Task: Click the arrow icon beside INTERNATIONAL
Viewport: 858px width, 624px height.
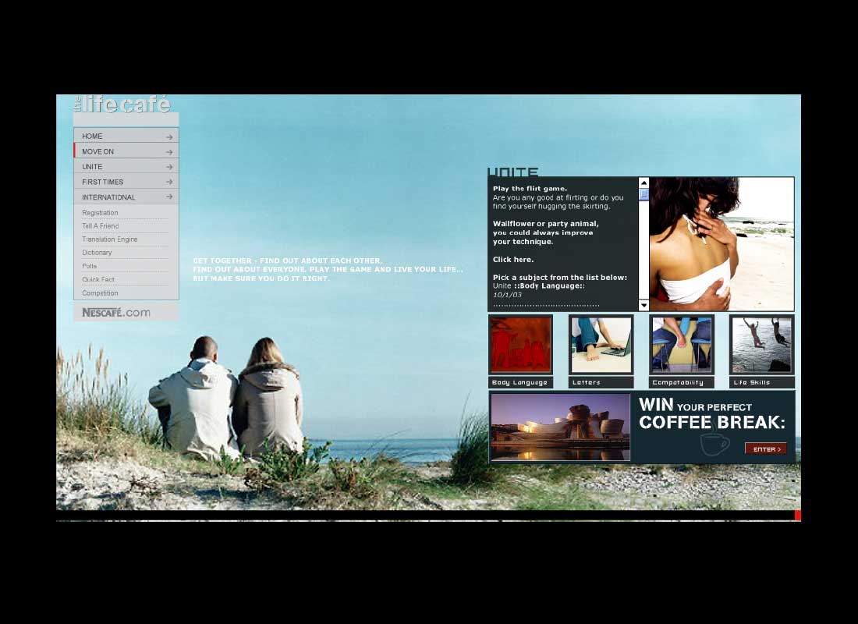Action: 169,197
